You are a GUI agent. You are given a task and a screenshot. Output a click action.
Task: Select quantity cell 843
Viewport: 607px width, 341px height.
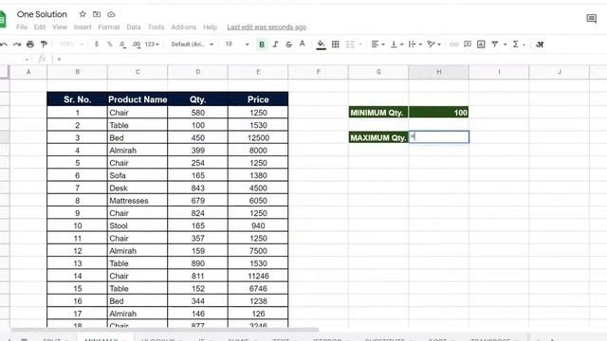click(x=198, y=188)
